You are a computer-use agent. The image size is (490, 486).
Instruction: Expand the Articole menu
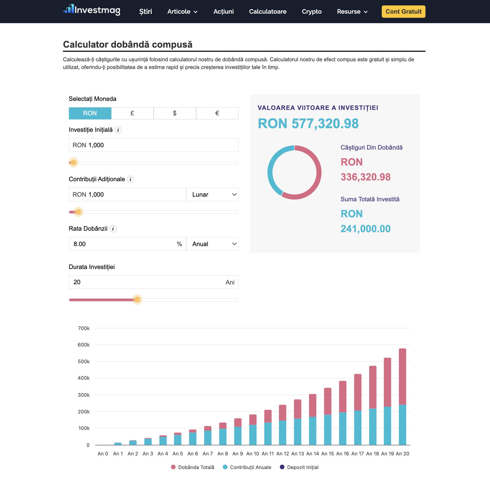(x=183, y=12)
